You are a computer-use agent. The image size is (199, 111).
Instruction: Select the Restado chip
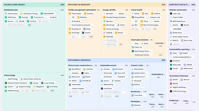click(136, 105)
